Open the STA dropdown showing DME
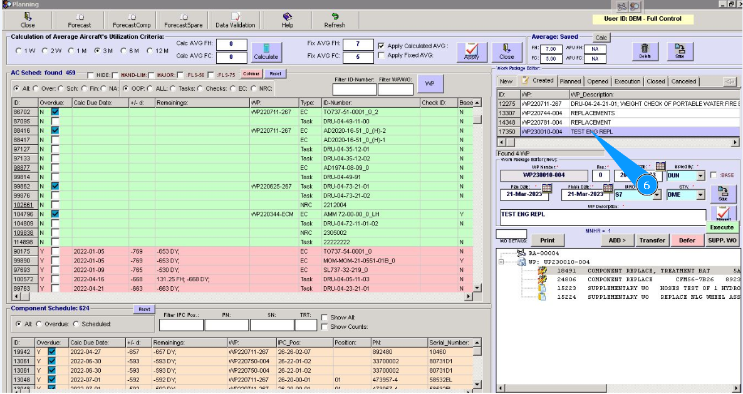 700,195
